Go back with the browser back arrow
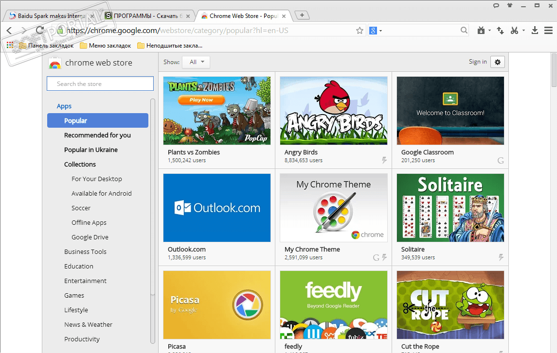This screenshot has height=353, width=557. (9, 31)
